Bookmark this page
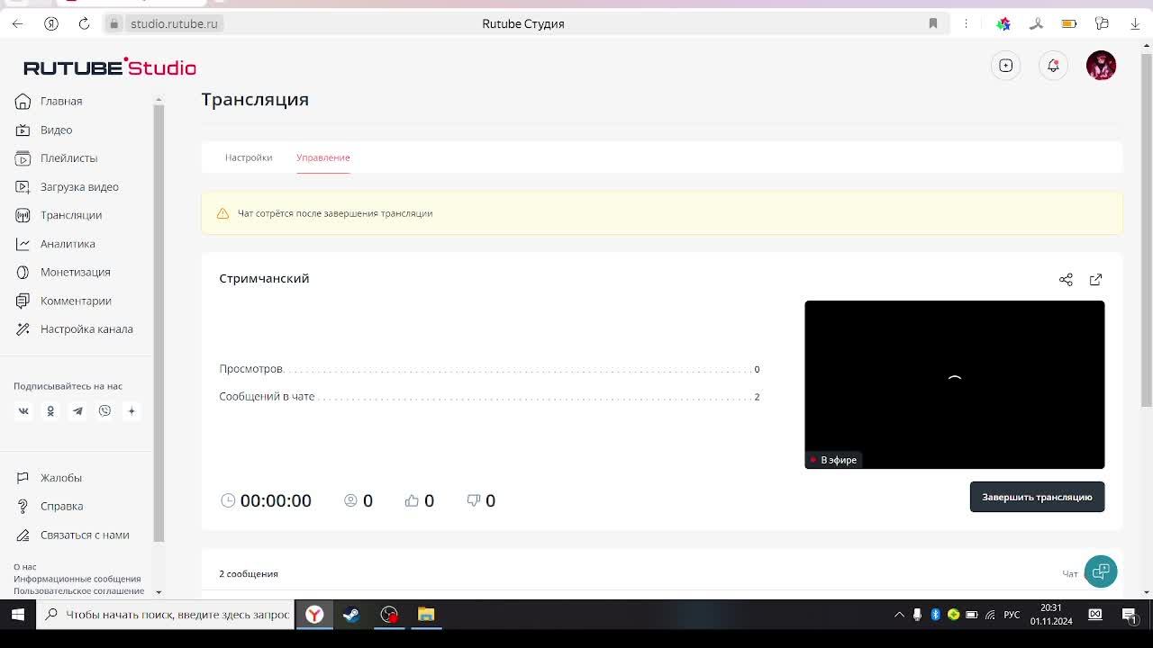 (933, 23)
